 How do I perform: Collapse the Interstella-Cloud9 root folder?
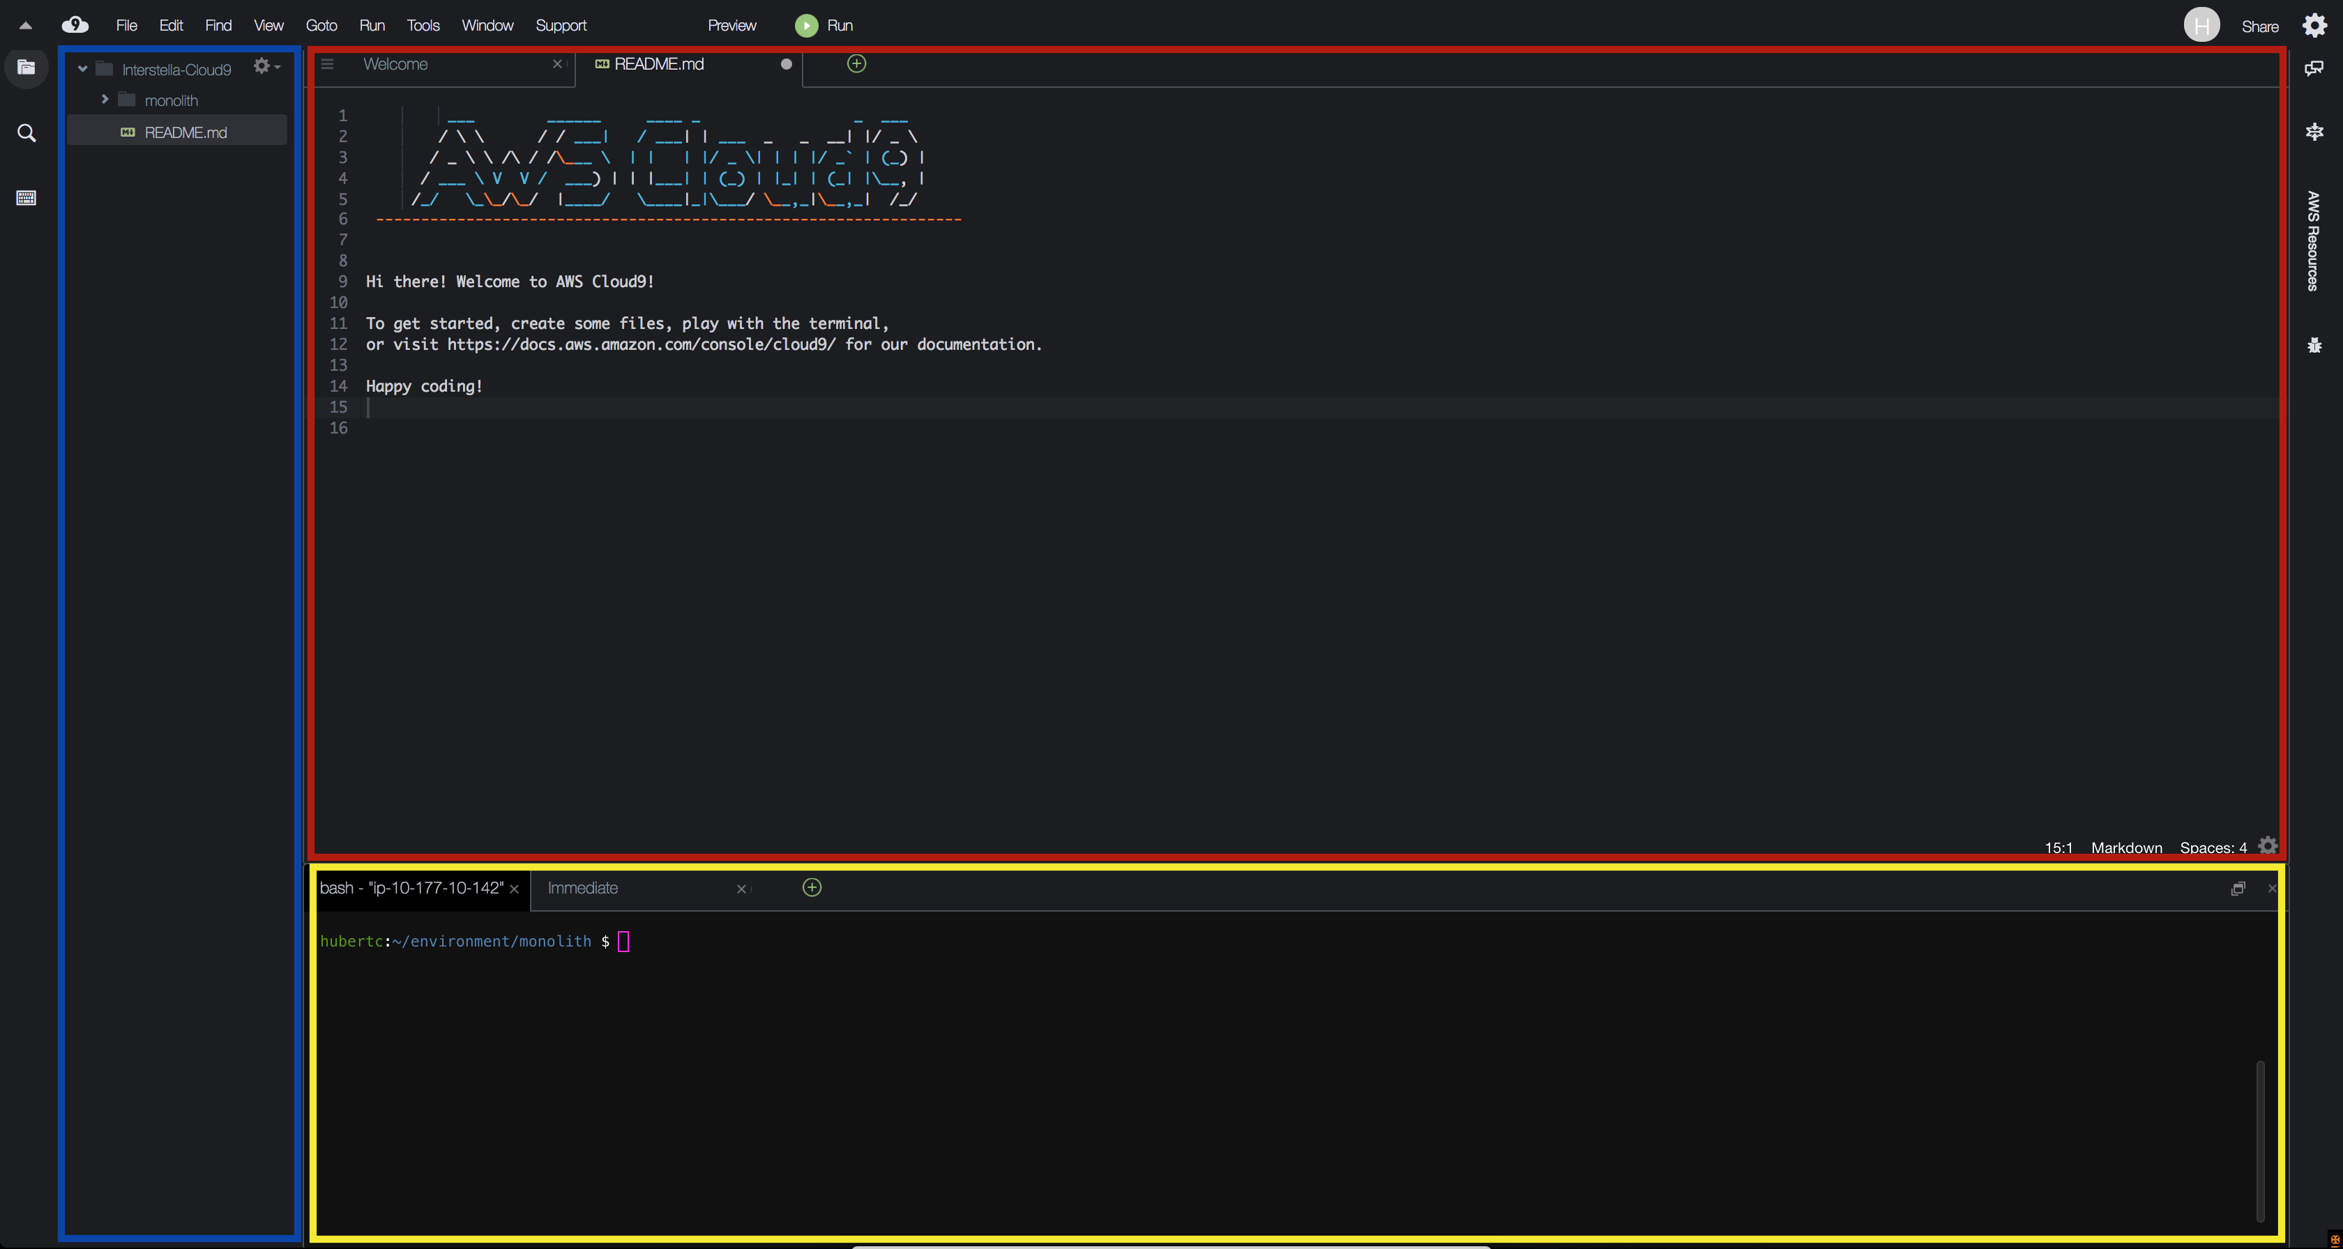[83, 69]
